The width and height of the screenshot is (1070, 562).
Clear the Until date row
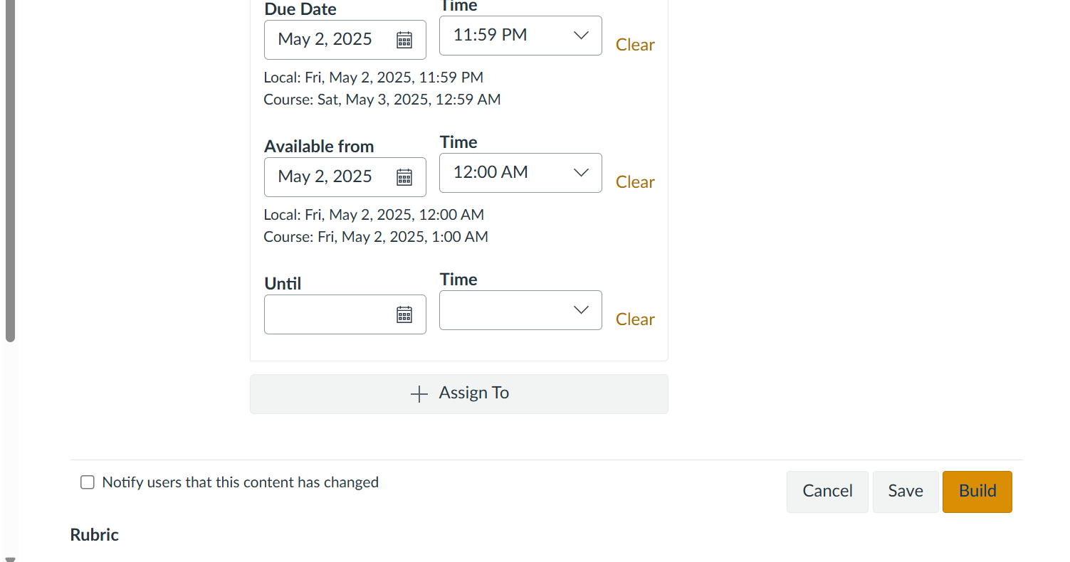(x=635, y=319)
